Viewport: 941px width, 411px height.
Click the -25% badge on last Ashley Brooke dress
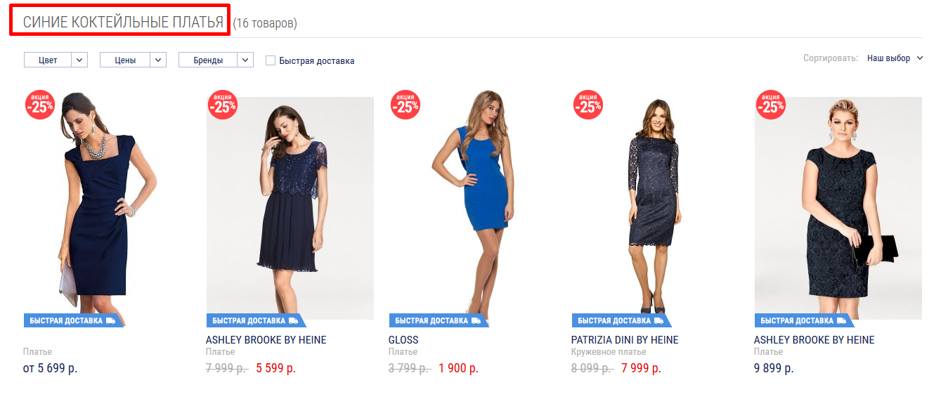(x=770, y=105)
